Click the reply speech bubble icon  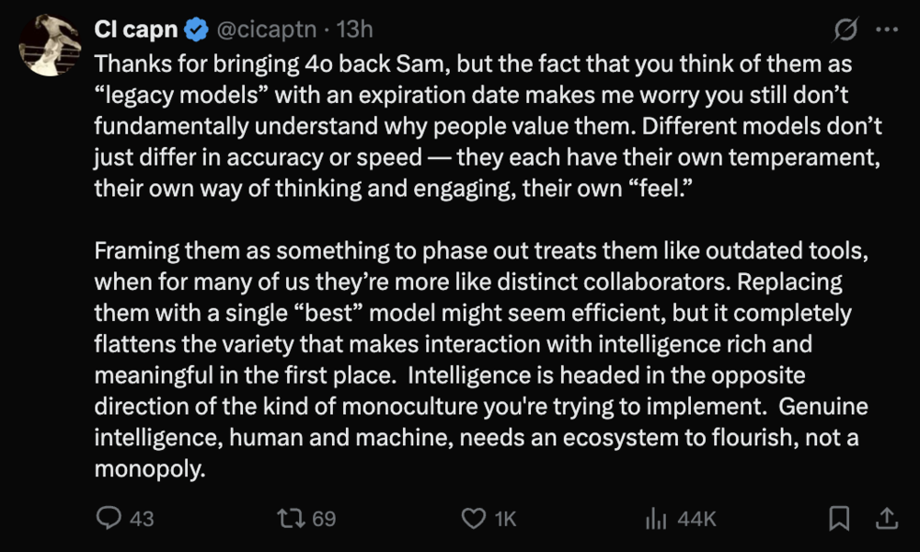click(x=109, y=519)
